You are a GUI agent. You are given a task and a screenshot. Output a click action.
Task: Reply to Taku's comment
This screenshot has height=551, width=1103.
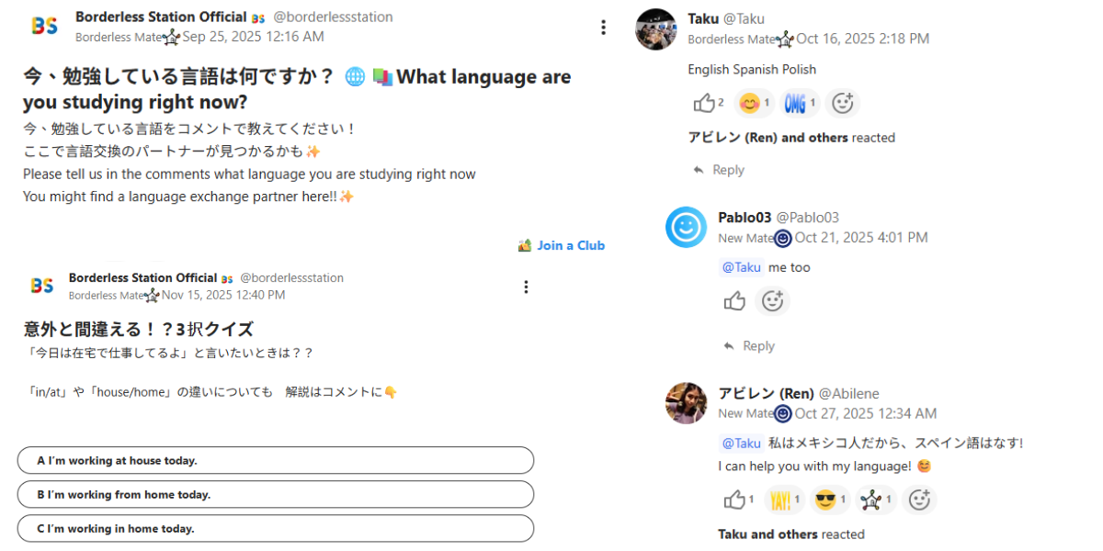point(720,170)
